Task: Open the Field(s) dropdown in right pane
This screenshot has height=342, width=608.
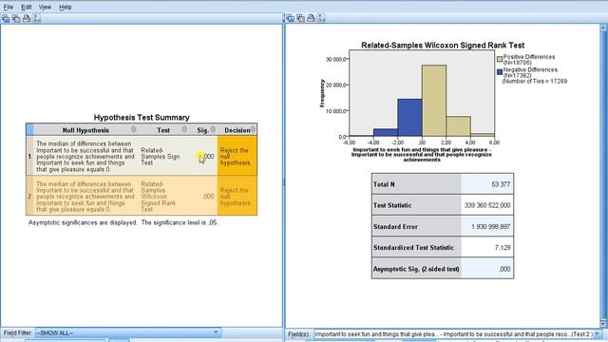Action: tap(456, 333)
